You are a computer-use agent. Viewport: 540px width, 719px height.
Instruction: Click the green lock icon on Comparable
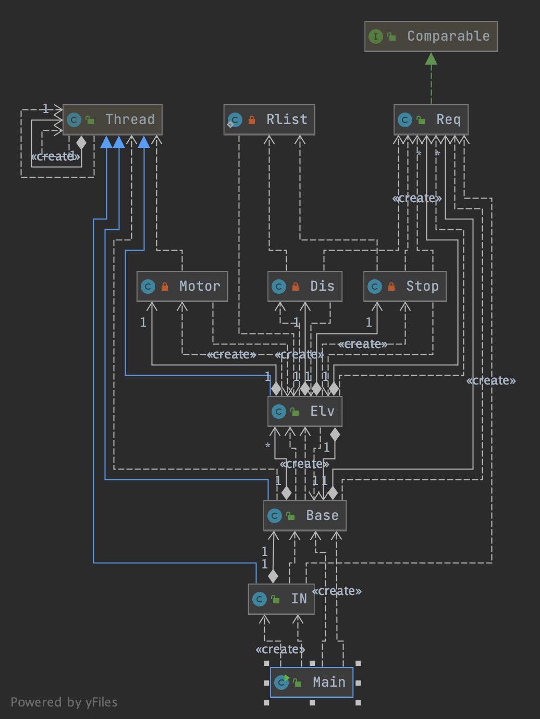click(x=392, y=36)
